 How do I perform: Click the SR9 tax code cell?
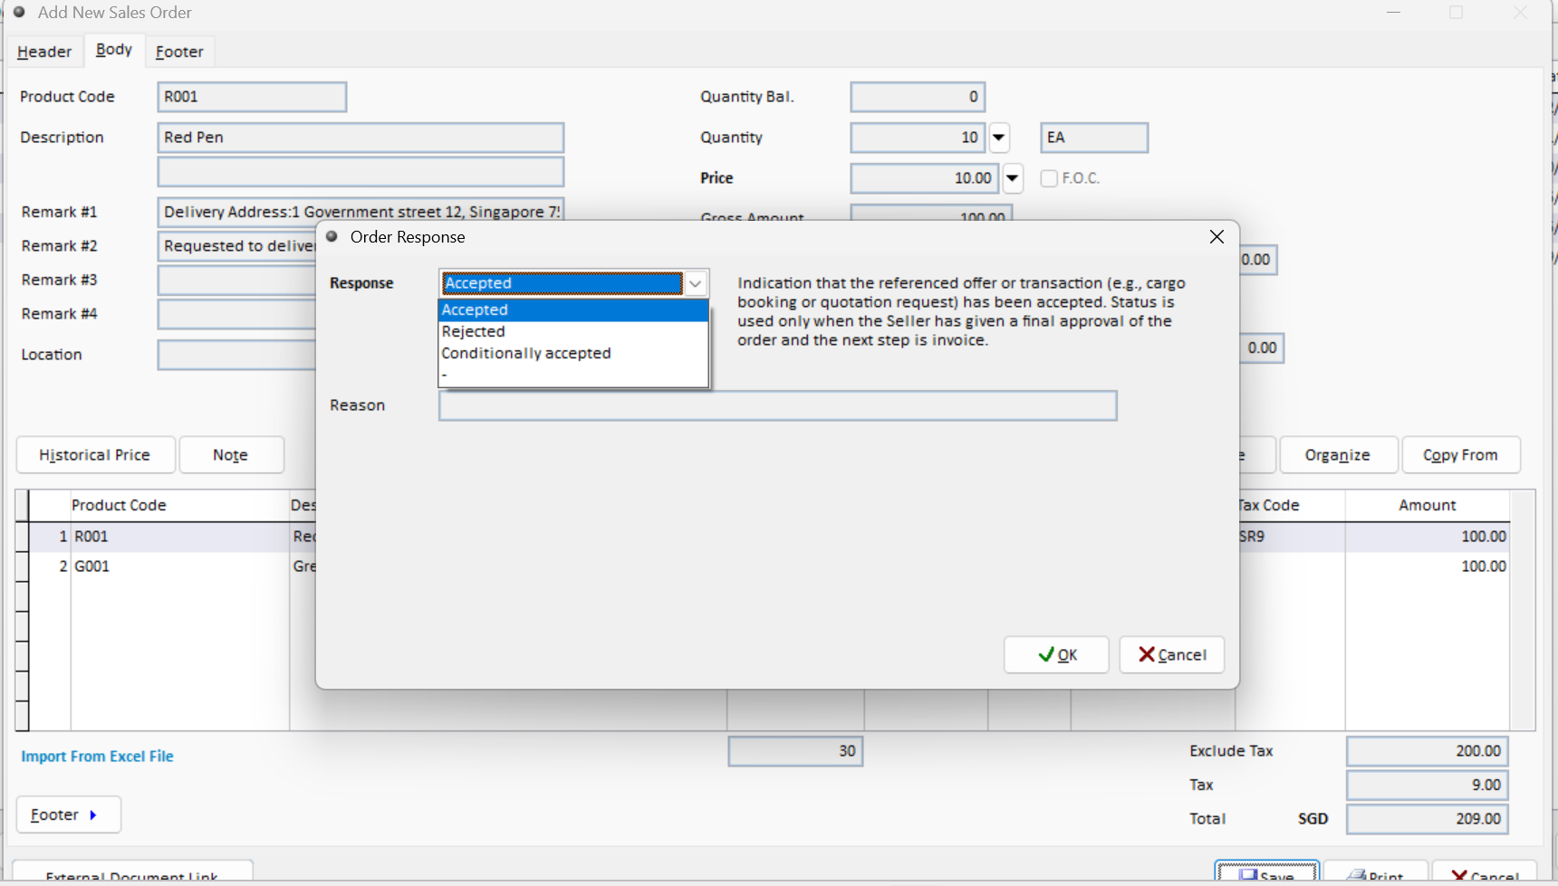tap(1292, 537)
